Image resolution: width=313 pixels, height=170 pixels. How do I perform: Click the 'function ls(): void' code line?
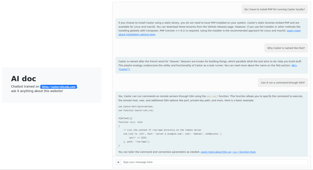click(x=130, y=122)
